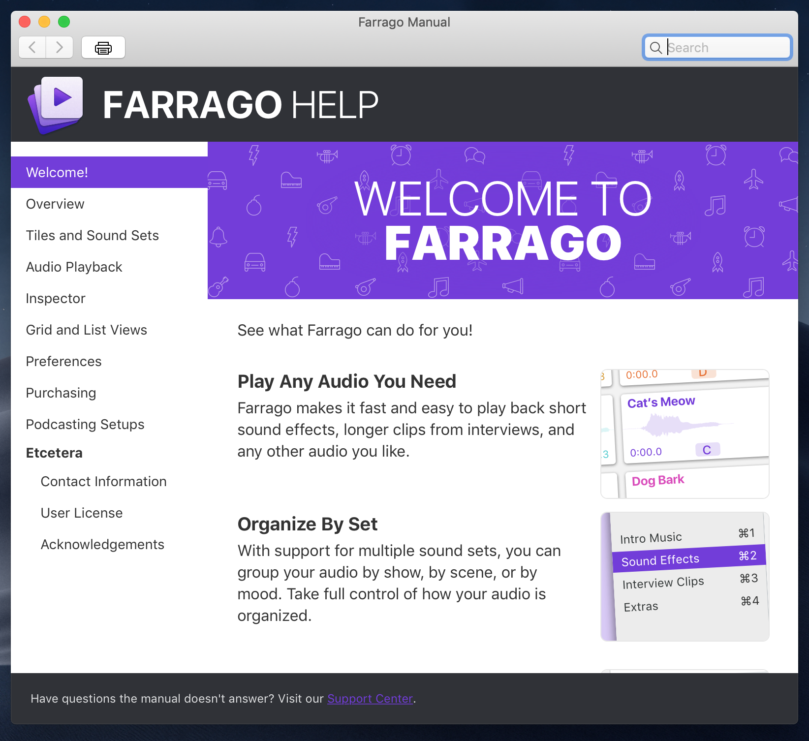Go forward to the next help page
809x741 pixels.
[x=60, y=47]
